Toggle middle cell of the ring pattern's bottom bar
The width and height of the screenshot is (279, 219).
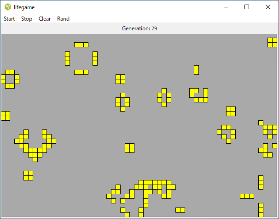click(81, 72)
